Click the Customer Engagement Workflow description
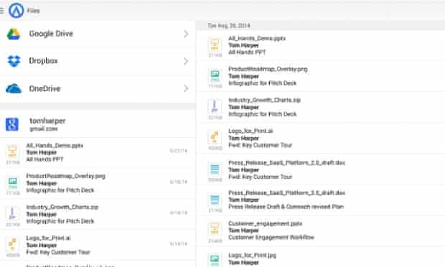 [271, 237]
